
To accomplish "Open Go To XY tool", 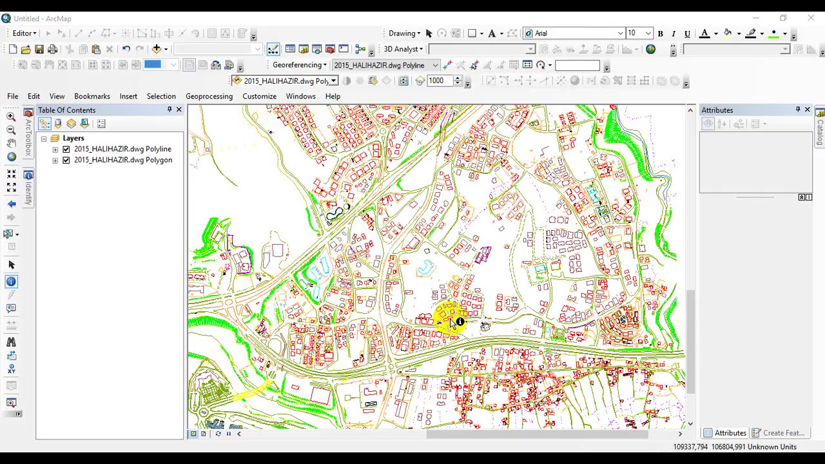I will point(11,369).
